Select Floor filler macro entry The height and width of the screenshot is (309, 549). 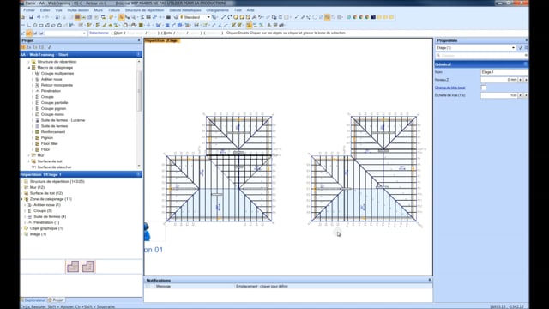click(x=50, y=143)
